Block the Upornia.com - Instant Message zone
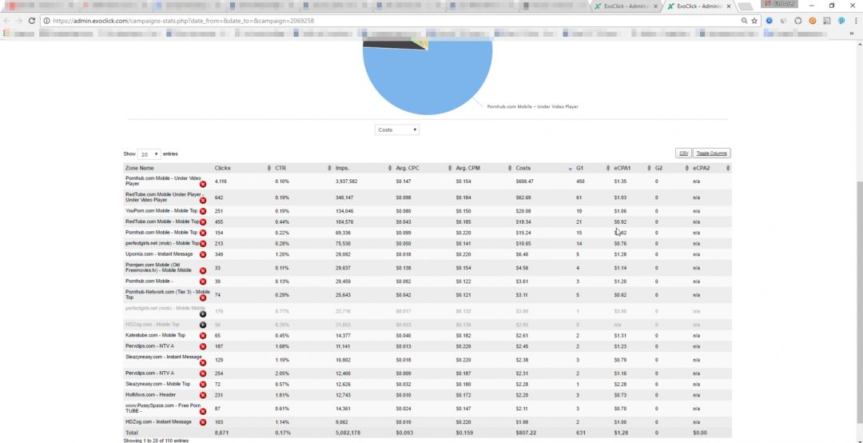This screenshot has height=443, width=863. (x=202, y=254)
